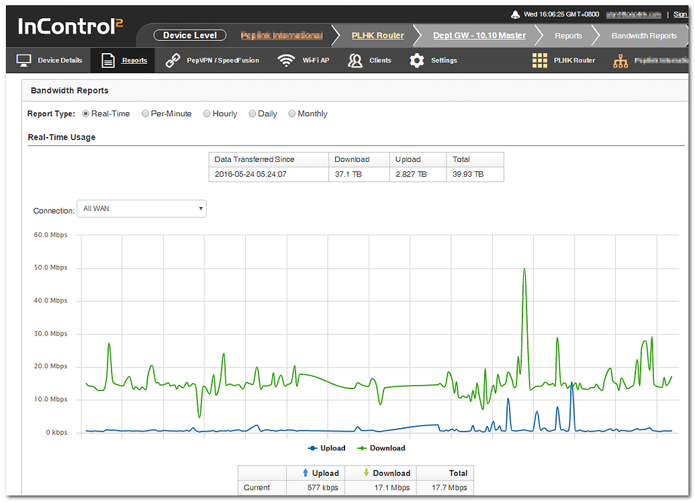Switch to Device Level tab
This screenshot has width=695, height=502.
[x=189, y=35]
